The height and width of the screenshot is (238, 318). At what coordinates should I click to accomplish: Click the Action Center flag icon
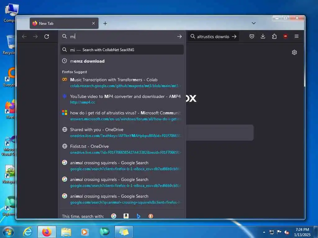pyautogui.click(x=279, y=232)
